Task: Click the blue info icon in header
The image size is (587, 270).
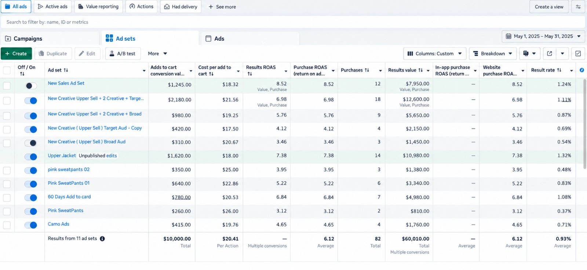Action: point(582,70)
